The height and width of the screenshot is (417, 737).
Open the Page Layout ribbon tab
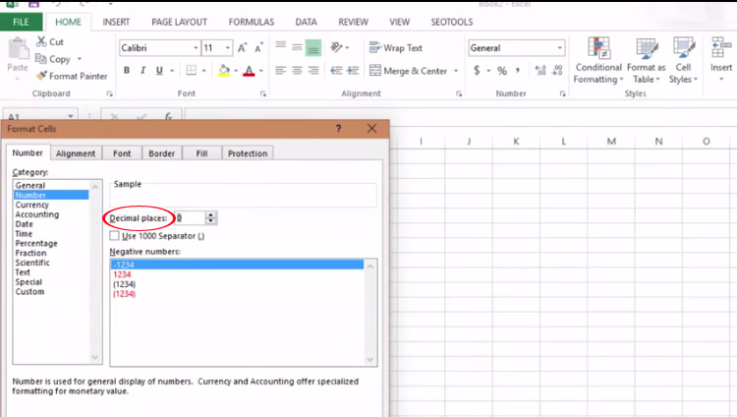(x=178, y=21)
